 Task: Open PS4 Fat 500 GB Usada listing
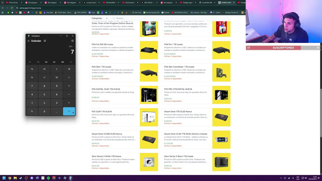pyautogui.click(x=124, y=50)
